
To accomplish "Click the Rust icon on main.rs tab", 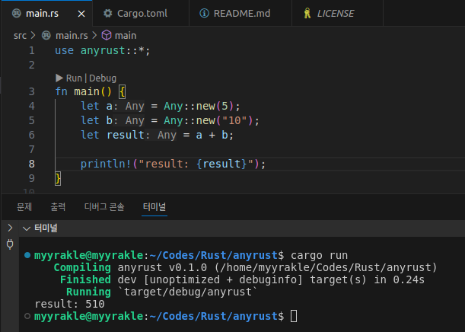I will (x=16, y=13).
